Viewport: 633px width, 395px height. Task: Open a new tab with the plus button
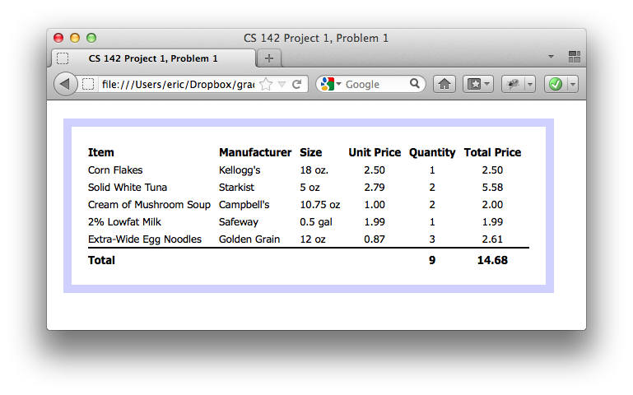tap(268, 58)
